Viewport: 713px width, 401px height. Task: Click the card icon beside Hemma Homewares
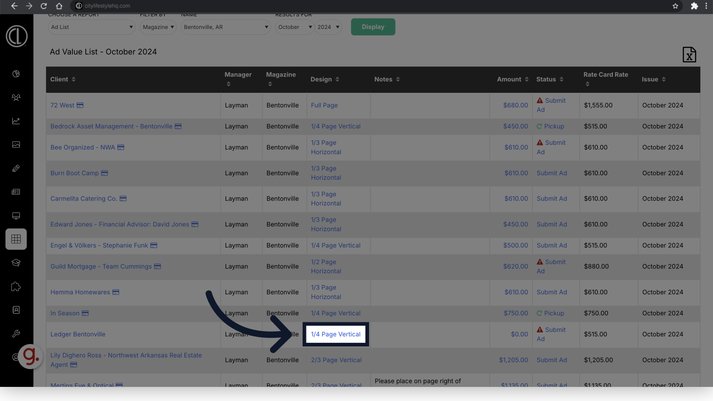click(x=116, y=292)
